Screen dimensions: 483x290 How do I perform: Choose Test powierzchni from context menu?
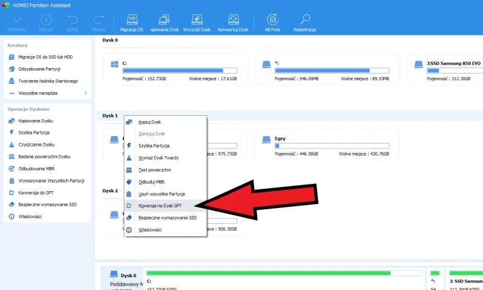156,170
